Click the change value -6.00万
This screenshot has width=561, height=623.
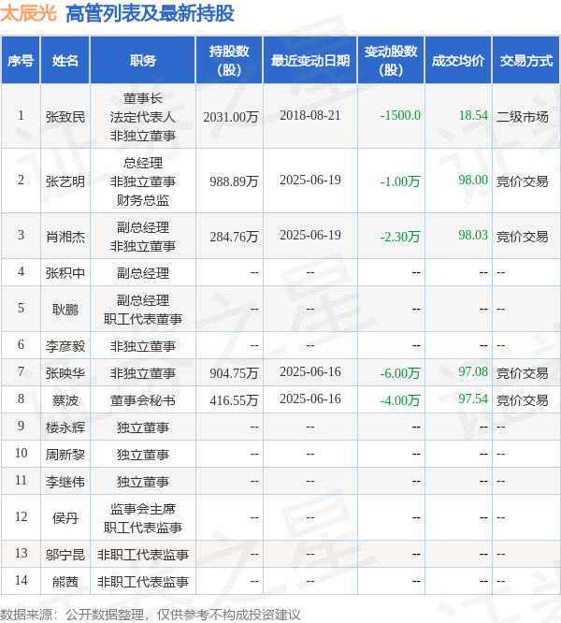point(400,373)
